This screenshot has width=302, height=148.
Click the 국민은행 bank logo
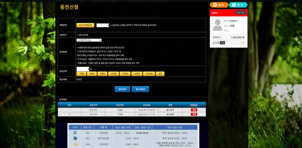click(x=75, y=144)
